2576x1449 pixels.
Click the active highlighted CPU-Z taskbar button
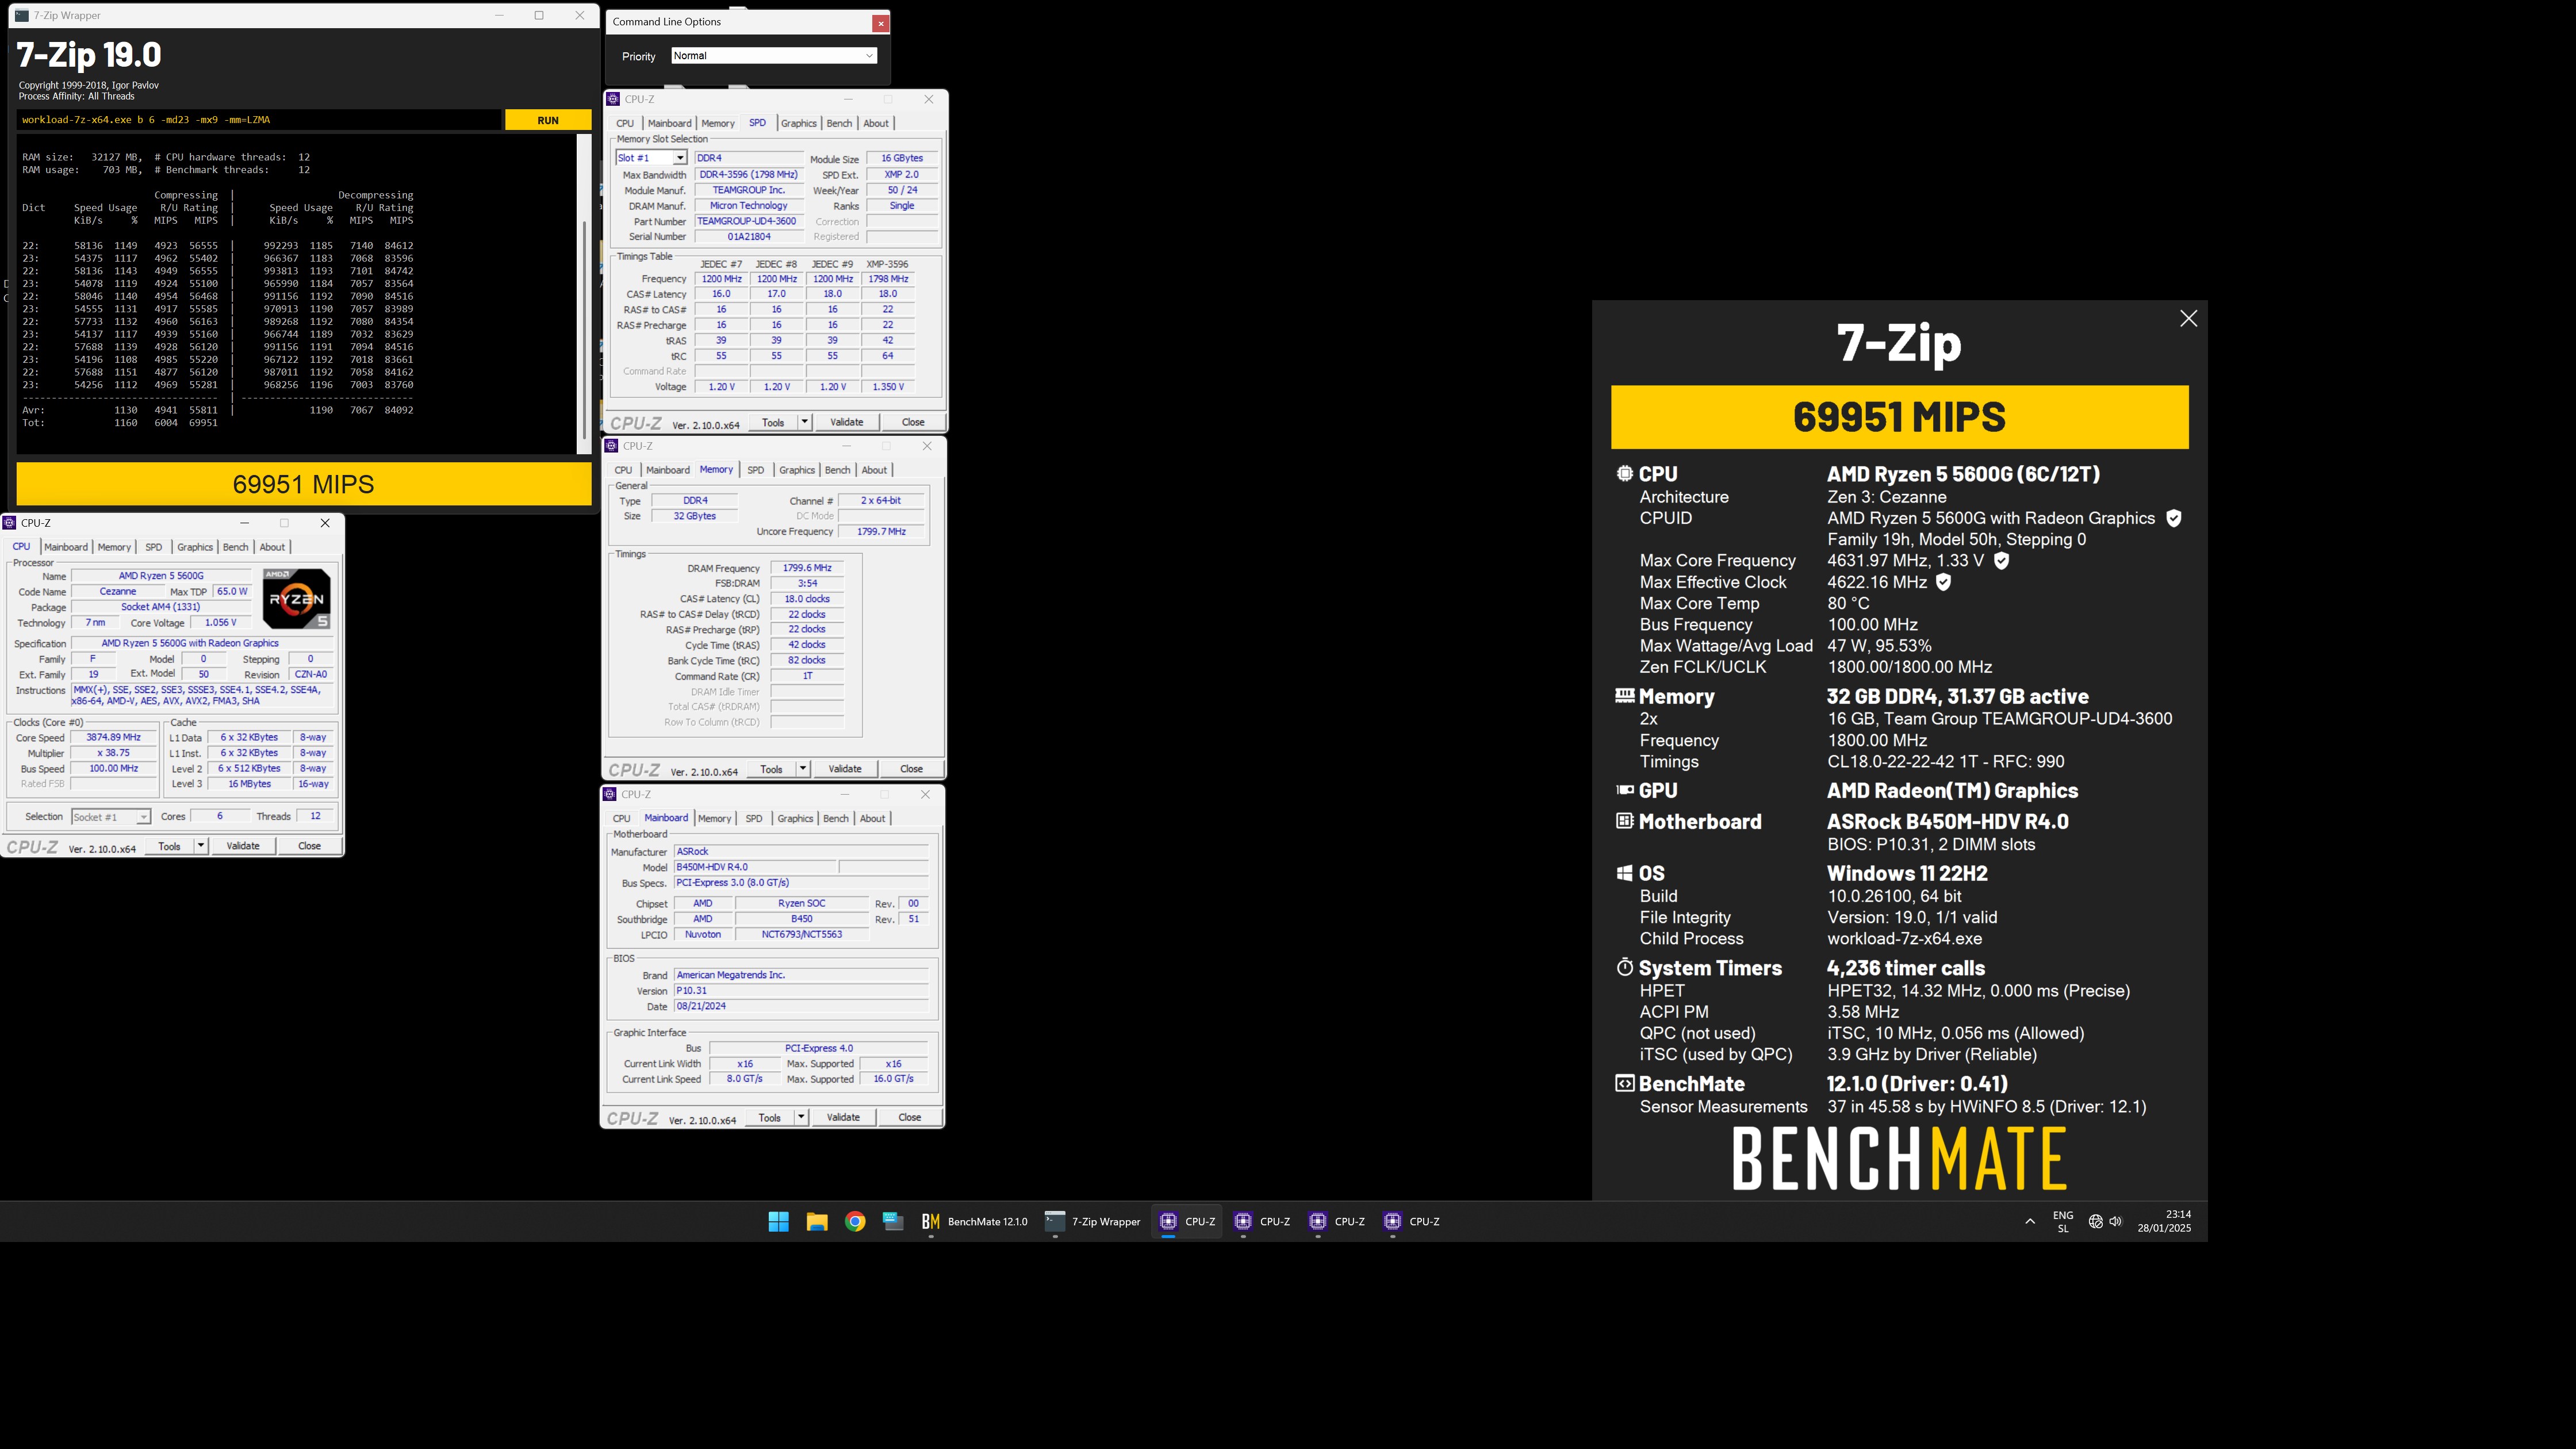click(x=1186, y=1221)
